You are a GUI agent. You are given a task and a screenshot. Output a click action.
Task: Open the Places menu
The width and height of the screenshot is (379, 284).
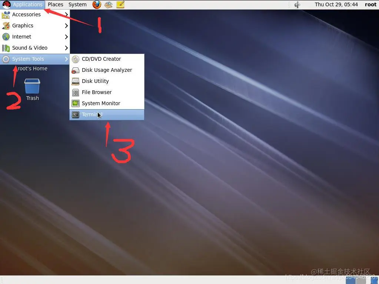55,4
